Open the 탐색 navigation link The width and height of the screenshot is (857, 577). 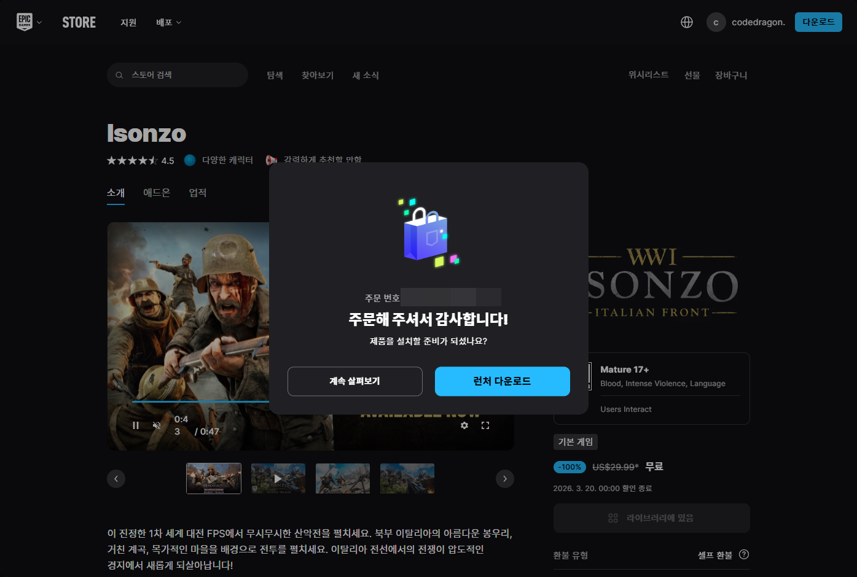point(275,75)
